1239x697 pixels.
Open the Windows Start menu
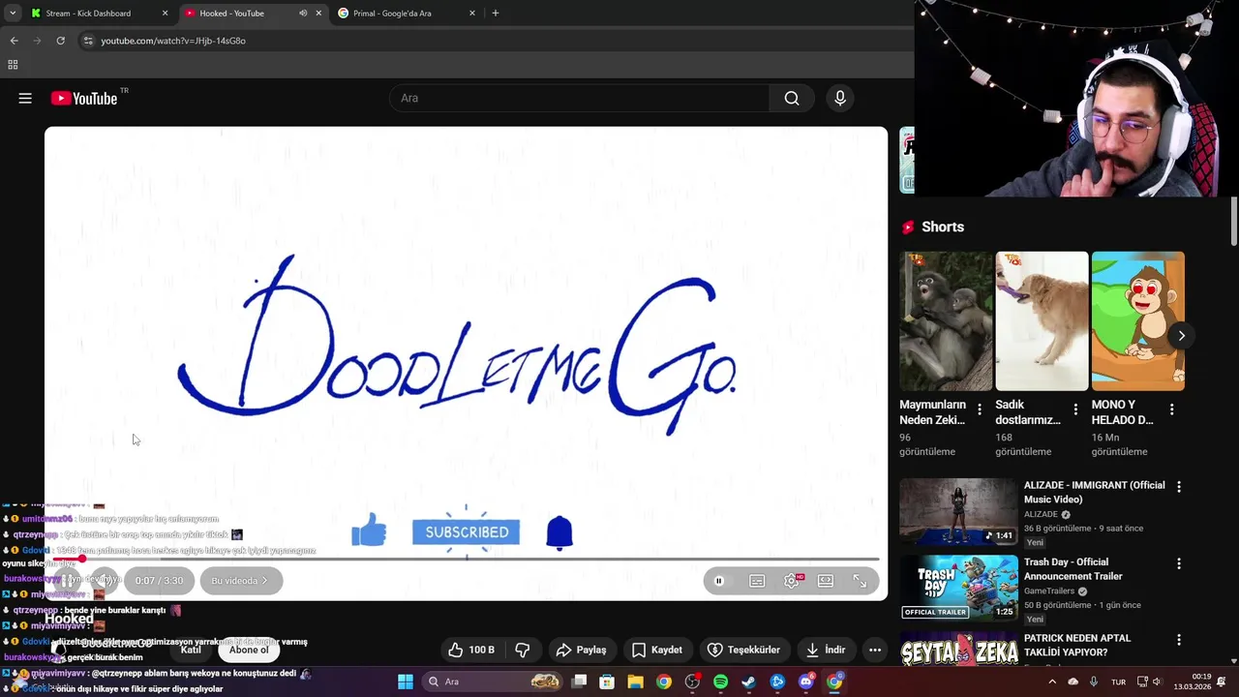pos(406,682)
